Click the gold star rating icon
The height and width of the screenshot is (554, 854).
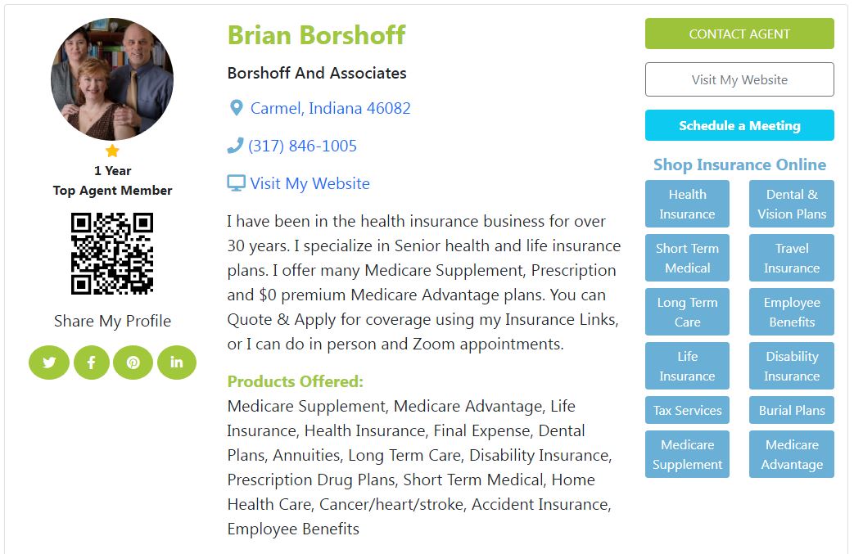(112, 151)
